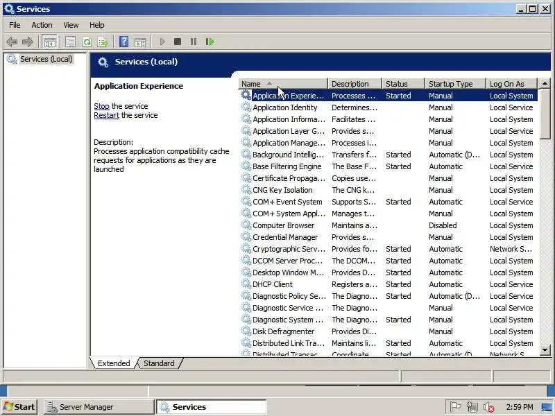Click Disabled startup type for Computer Browser
Screen dimensions: 555x416
pyautogui.click(x=443, y=225)
